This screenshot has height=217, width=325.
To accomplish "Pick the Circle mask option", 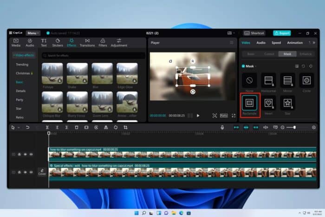I will click(x=305, y=80).
